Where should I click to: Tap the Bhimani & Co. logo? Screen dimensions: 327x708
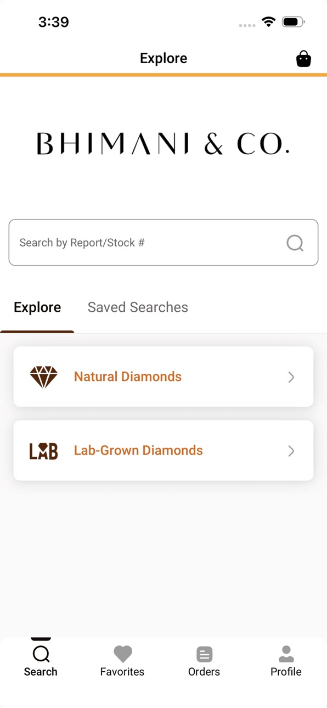click(x=163, y=144)
